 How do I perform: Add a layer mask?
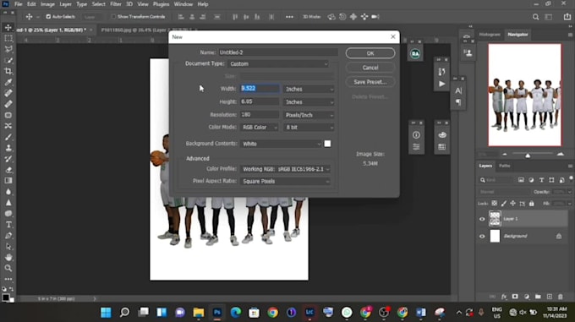point(515,297)
